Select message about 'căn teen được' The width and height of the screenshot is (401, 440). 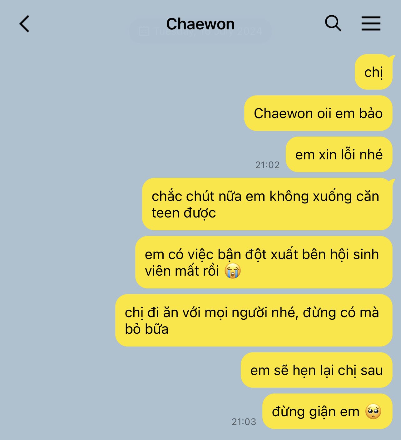tap(267, 204)
